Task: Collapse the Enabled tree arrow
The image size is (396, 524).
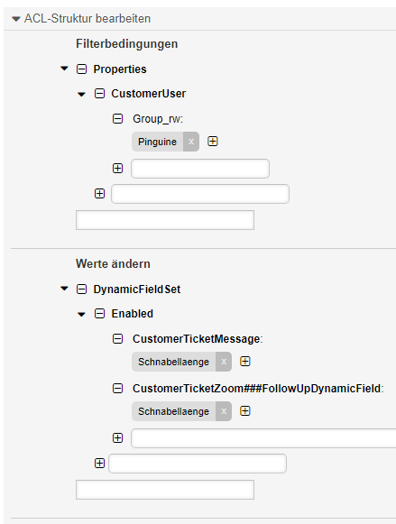Action: 81,314
